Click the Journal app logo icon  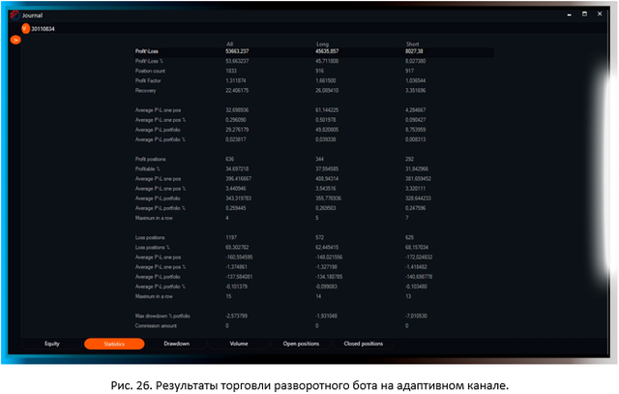[x=15, y=15]
